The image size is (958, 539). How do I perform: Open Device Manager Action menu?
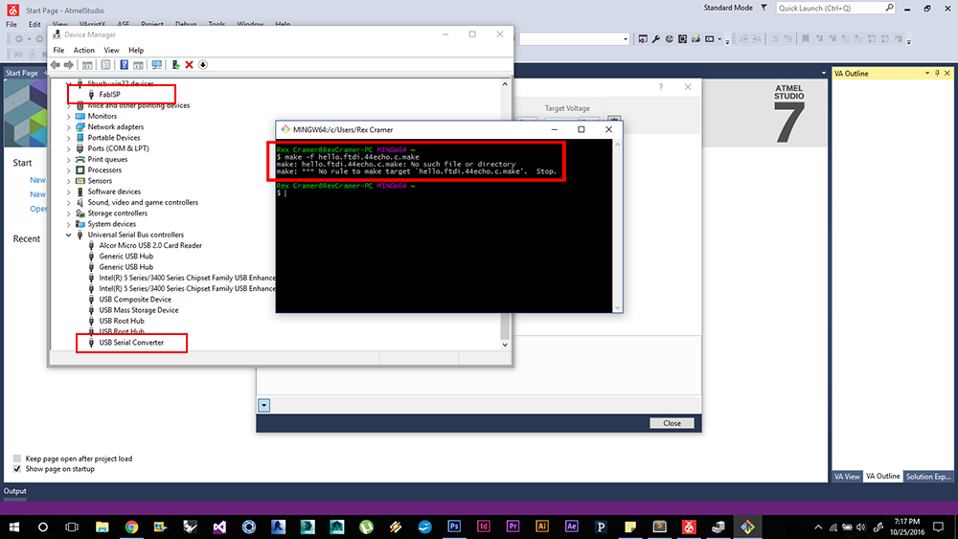point(83,50)
